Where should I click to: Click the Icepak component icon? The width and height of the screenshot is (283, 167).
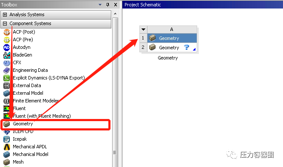pos(7,139)
